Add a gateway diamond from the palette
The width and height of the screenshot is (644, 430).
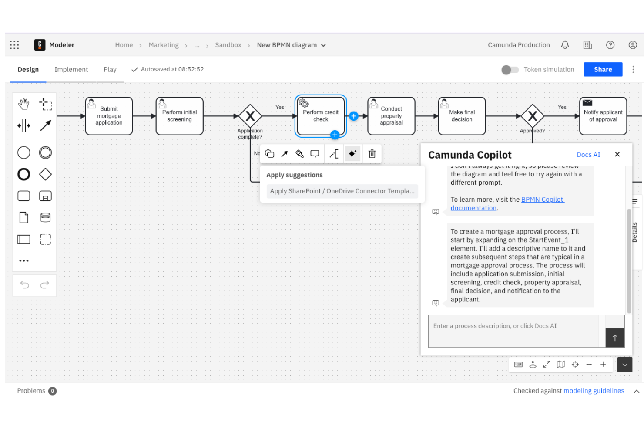(x=45, y=174)
